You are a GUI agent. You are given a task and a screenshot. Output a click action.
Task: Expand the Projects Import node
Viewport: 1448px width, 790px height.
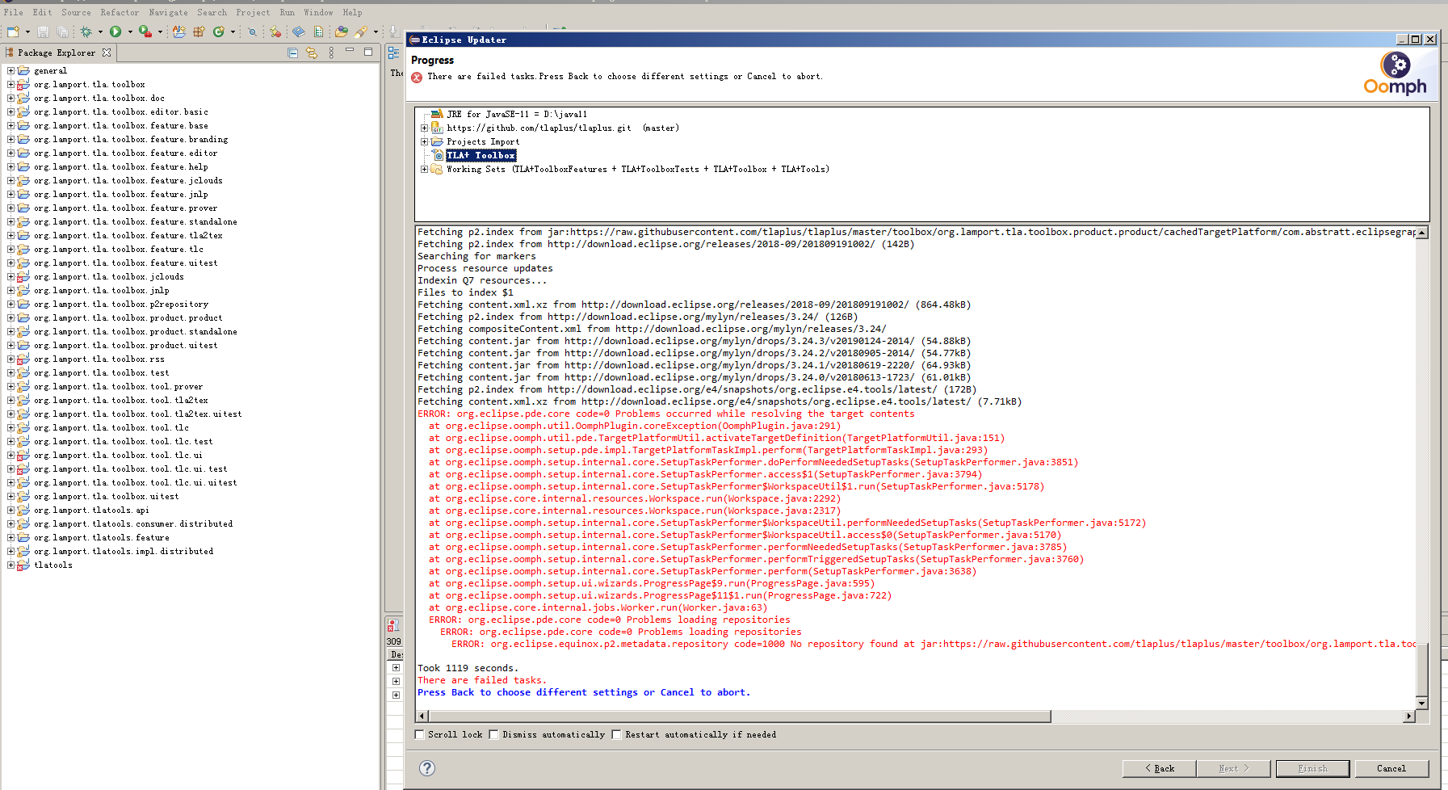(x=424, y=141)
